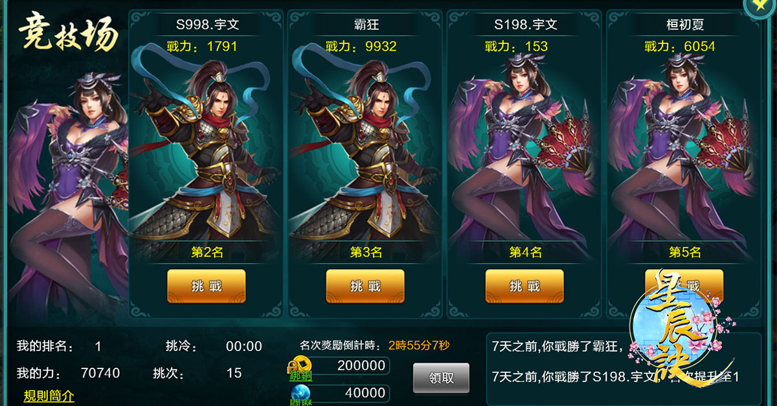Viewport: 777px width, 406px height.
Task: Open the 規則簡介 rules link
Action: [49, 396]
